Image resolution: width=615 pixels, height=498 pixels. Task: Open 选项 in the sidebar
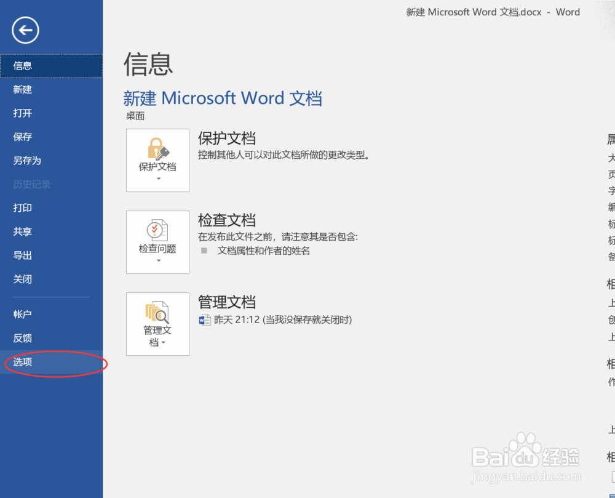(x=52, y=362)
